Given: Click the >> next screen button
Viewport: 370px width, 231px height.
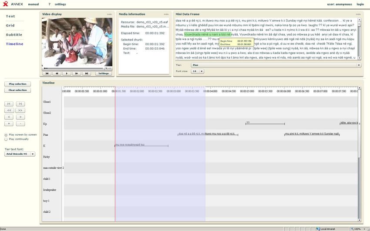Looking at the screenshot, I should pos(20,110).
